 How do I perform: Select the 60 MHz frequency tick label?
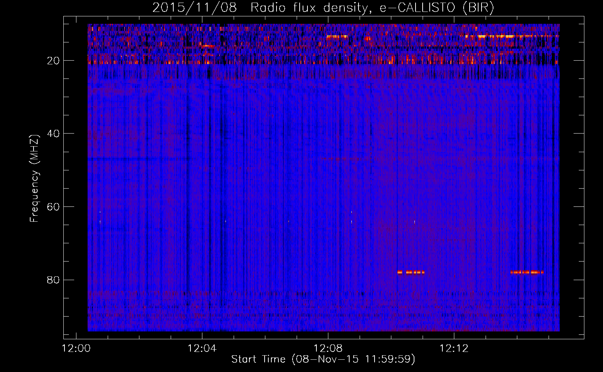pyautogui.click(x=53, y=207)
